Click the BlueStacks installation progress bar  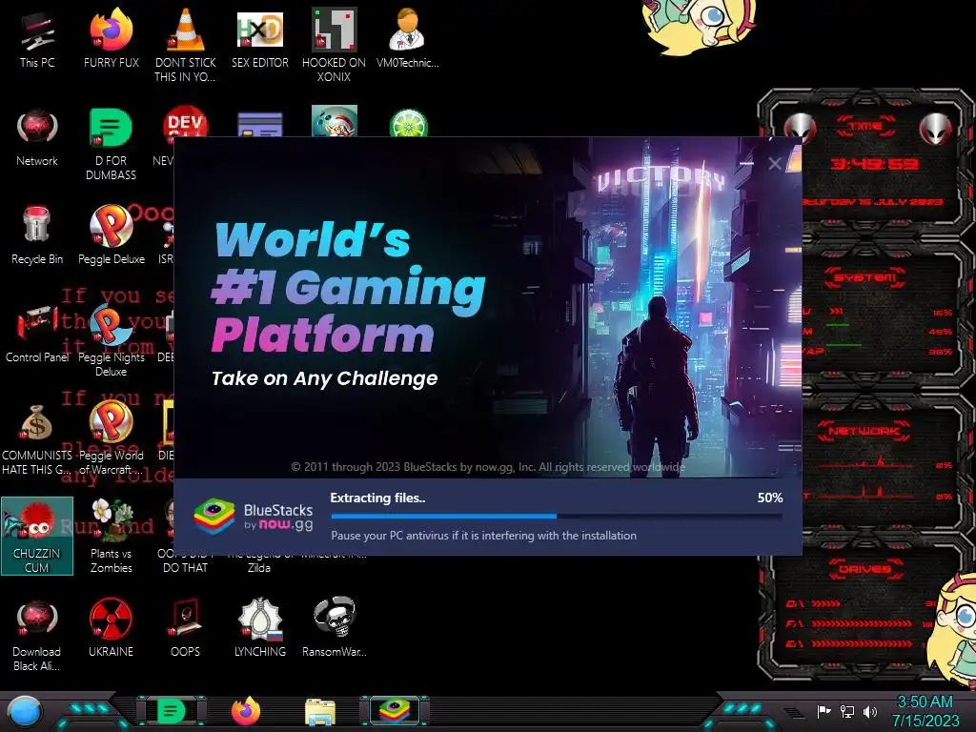pos(557,516)
